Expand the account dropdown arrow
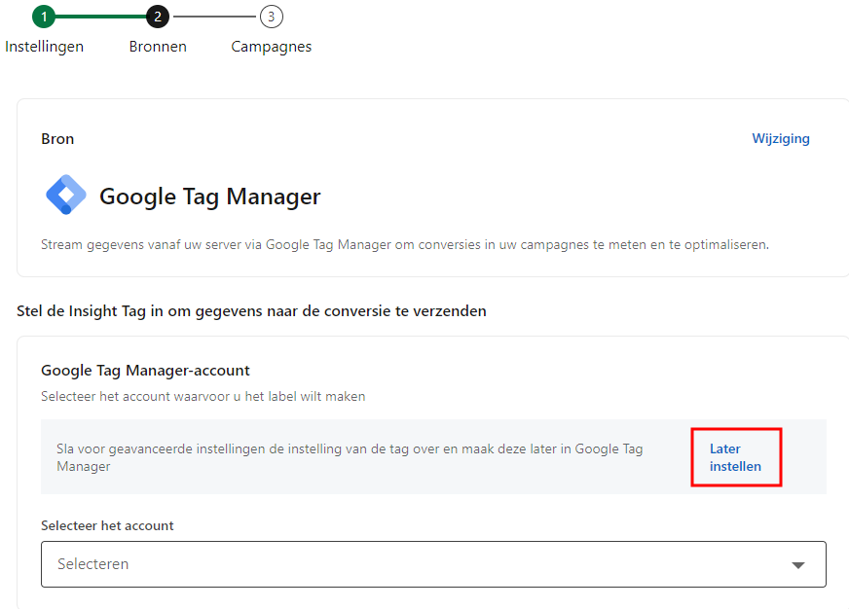 pos(798,565)
